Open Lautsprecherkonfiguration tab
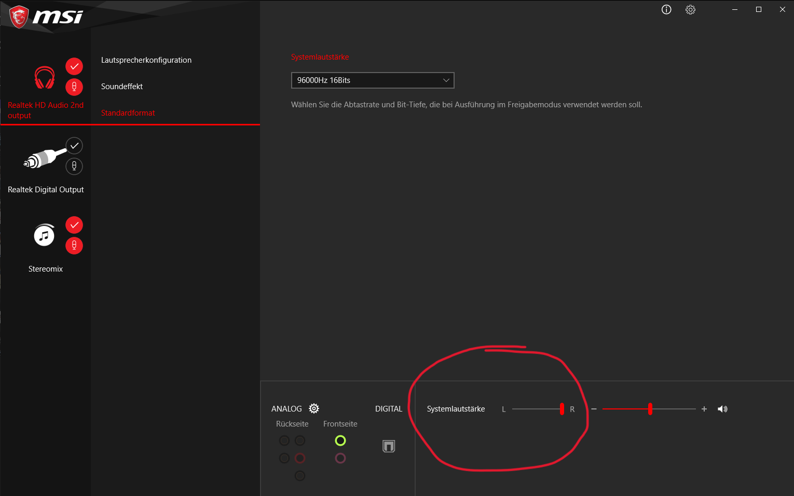794x496 pixels. tap(146, 60)
